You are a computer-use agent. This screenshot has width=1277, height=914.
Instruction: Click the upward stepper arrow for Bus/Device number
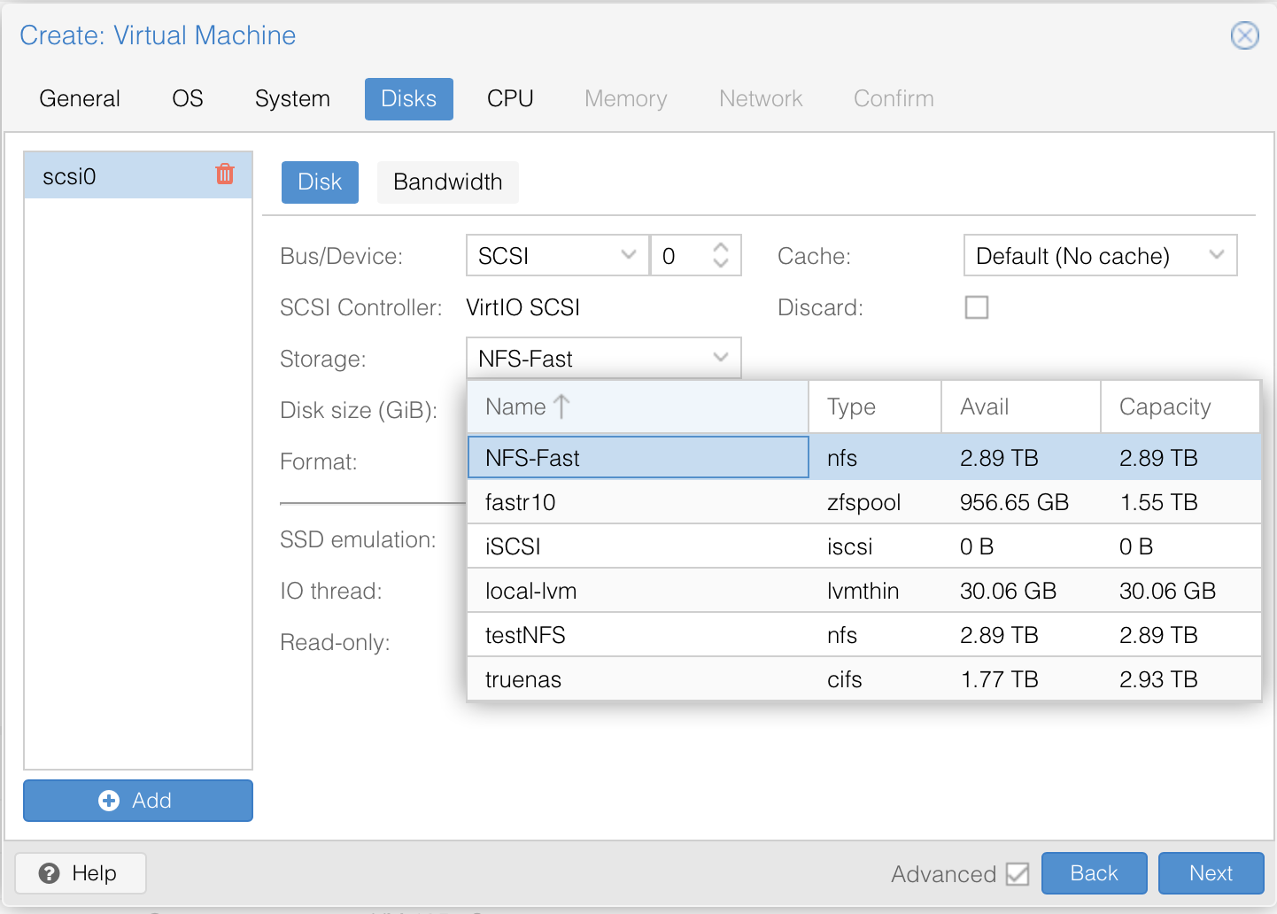click(x=722, y=246)
